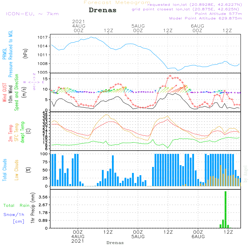This screenshot has height=251, width=251.
Task: Select the 3.56 precipitation tick value
Action: (43, 197)
